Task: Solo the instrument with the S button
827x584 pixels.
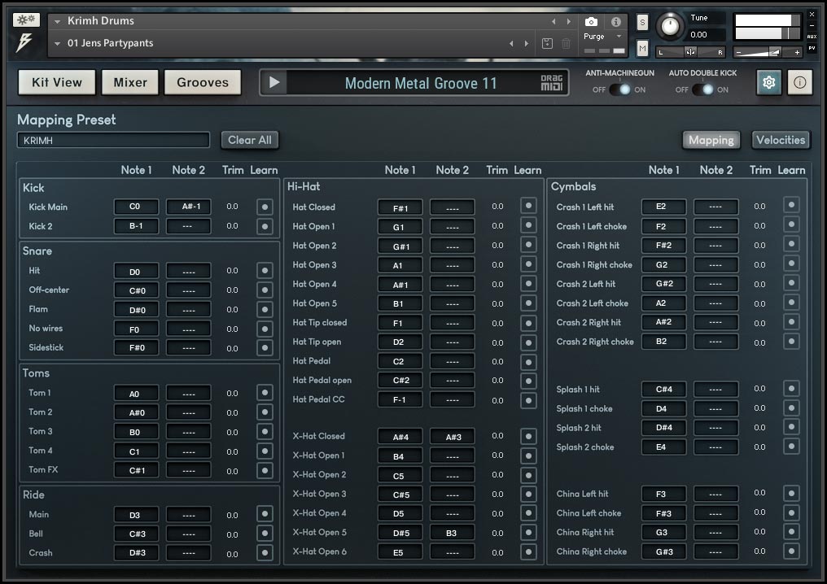Action: [642, 22]
